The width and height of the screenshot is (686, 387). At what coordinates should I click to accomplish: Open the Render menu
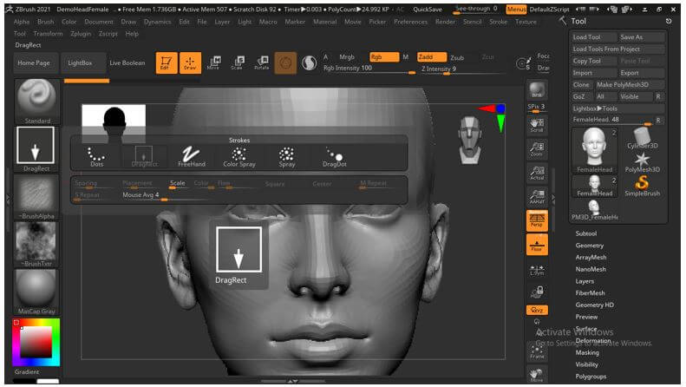click(x=445, y=22)
